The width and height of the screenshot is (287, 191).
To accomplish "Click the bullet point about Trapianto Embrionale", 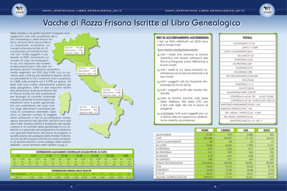I will [x=183, y=83].
